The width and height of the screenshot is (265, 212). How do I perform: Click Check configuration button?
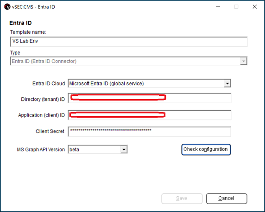[206, 150]
